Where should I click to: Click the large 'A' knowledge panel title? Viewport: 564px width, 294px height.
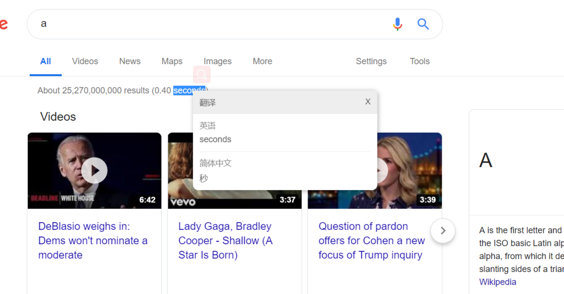pyautogui.click(x=485, y=160)
